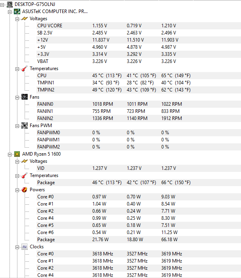Select the FANIN2 fan speed row

(139, 118)
